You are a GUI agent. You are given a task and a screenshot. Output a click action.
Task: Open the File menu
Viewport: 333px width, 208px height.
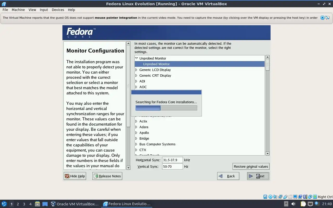coord(5,10)
